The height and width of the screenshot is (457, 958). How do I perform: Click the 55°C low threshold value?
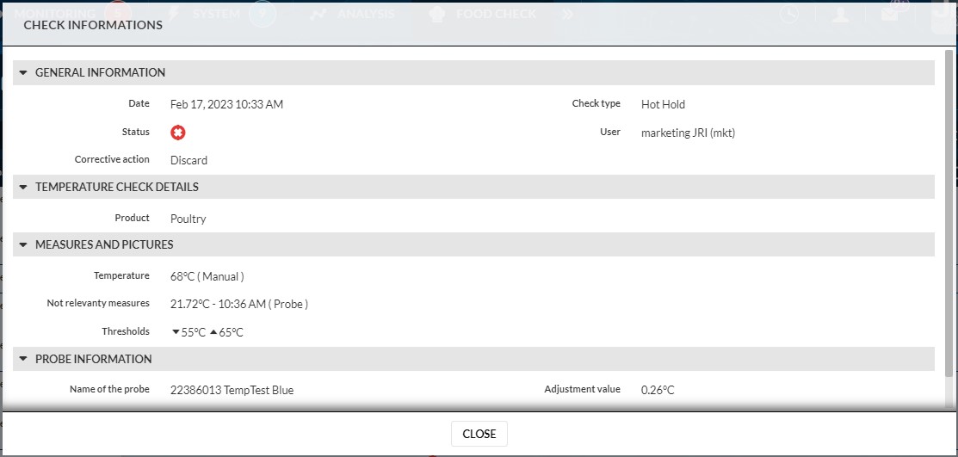tap(193, 333)
